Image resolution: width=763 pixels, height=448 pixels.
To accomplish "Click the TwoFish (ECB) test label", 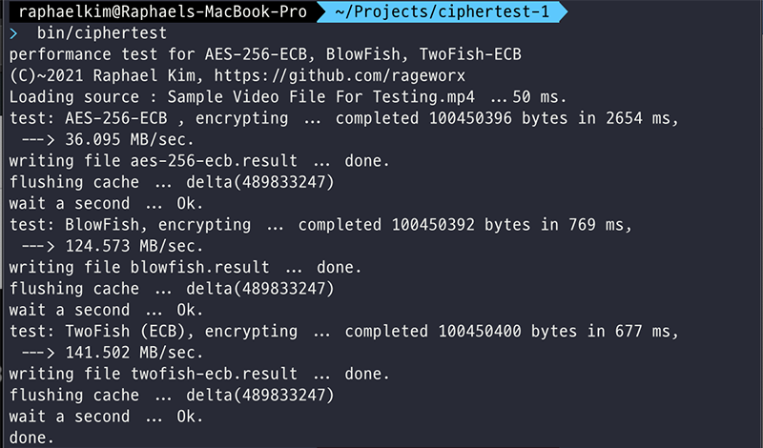I will [x=125, y=332].
